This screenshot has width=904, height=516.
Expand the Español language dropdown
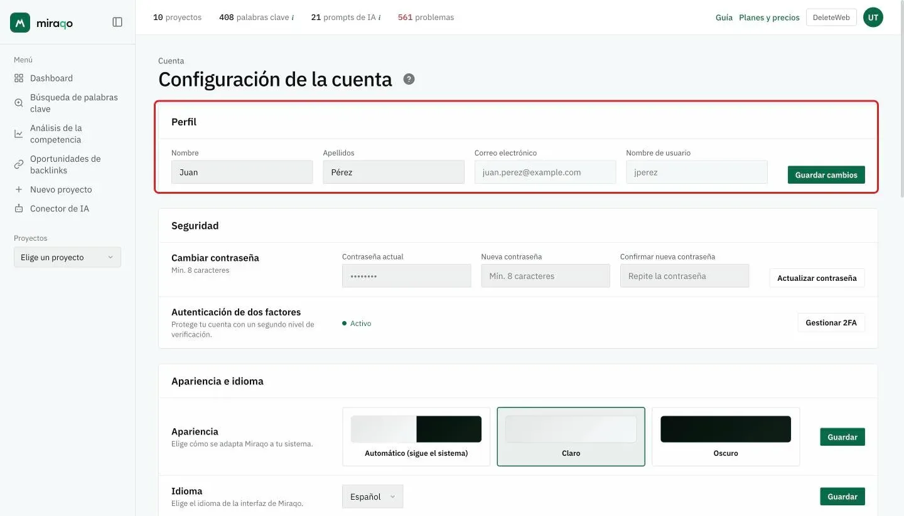pyautogui.click(x=373, y=497)
